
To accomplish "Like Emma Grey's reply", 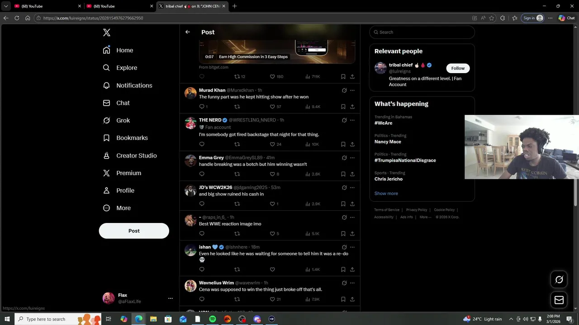I will click(272, 174).
